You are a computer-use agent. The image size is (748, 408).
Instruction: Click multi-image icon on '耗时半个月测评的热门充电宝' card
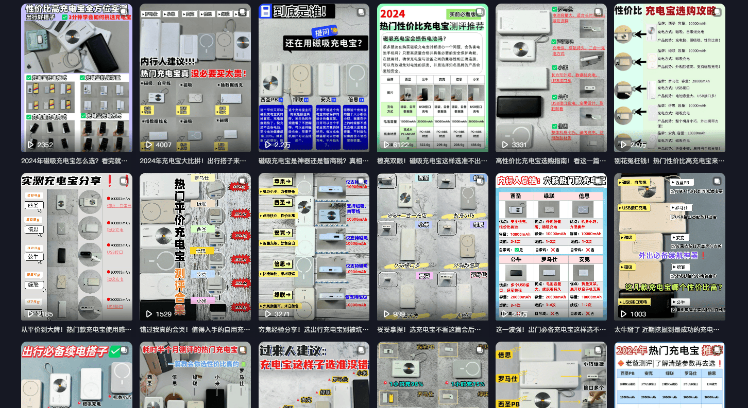click(x=243, y=350)
